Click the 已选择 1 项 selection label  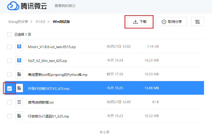[23, 34]
